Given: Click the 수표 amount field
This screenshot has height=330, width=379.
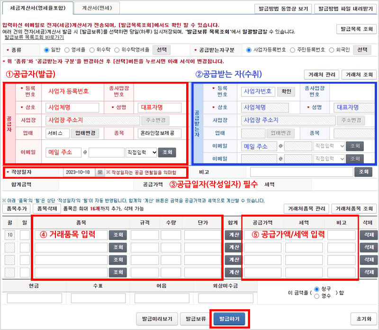Looking at the screenshot, I should click(x=99, y=298).
